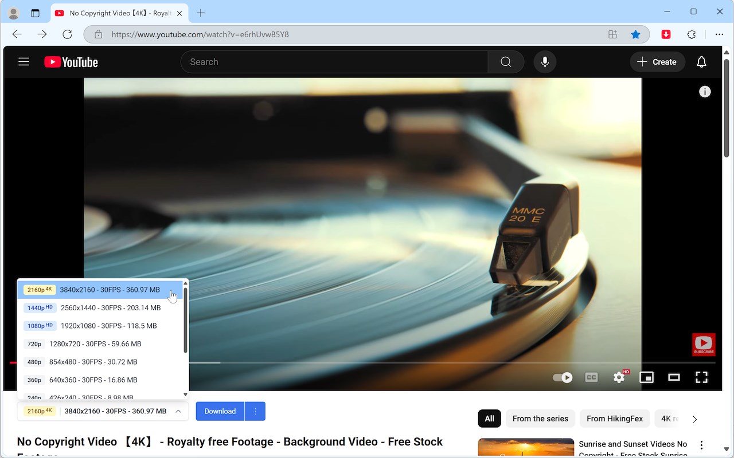Open the Download button's more options menu
Screen dimensions: 734x458
pyautogui.click(x=255, y=411)
